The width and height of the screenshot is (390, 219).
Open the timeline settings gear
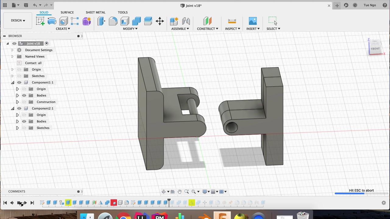(384, 203)
